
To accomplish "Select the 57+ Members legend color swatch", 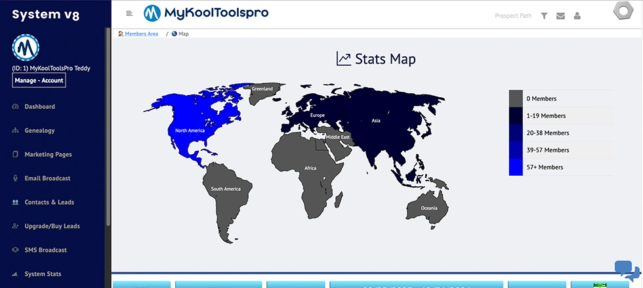I will click(516, 167).
